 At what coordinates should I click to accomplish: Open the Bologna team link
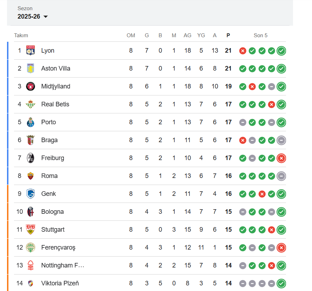52,212
